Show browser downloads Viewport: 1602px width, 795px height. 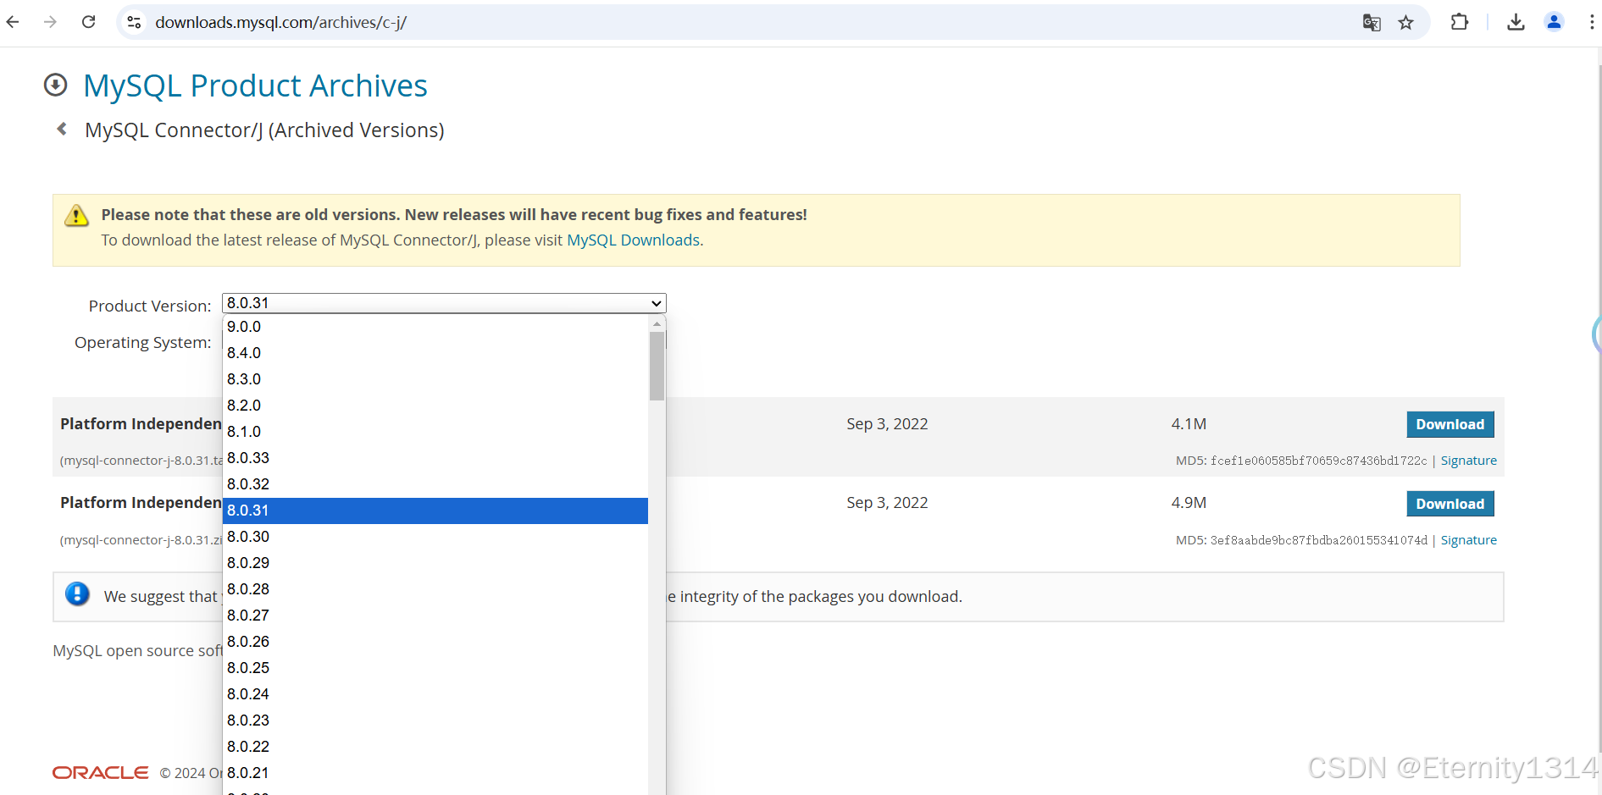[x=1516, y=22]
